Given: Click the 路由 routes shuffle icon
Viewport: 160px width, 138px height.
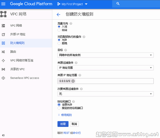Looking at the screenshot, I should (x=3, y=52).
